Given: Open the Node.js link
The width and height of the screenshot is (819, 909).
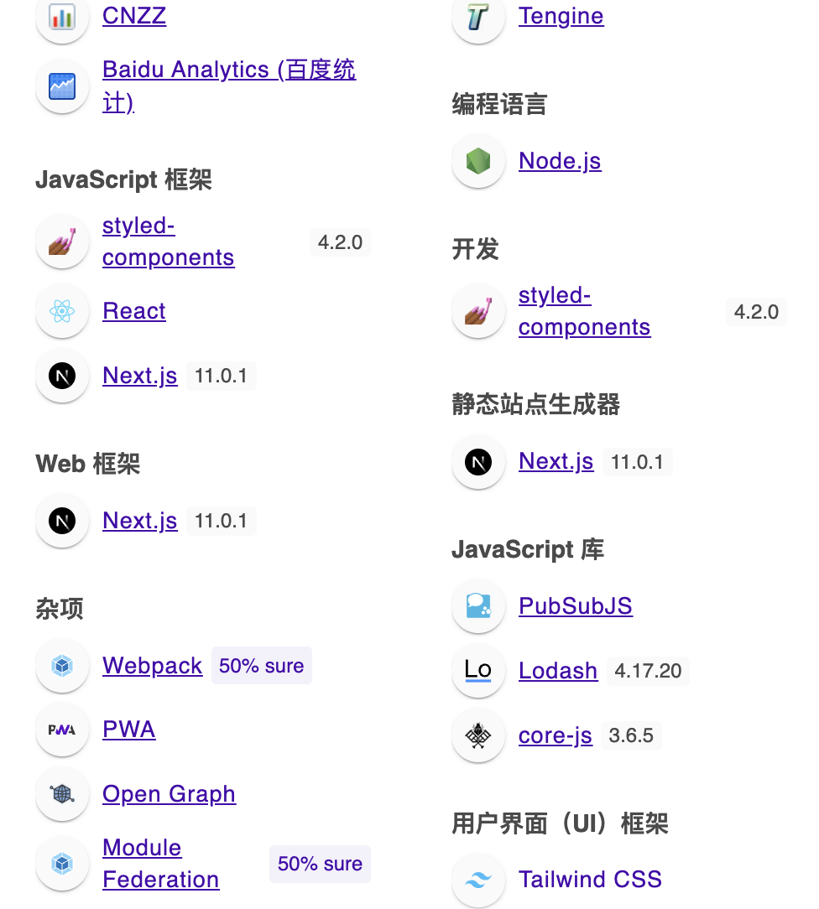Looking at the screenshot, I should click(560, 161).
